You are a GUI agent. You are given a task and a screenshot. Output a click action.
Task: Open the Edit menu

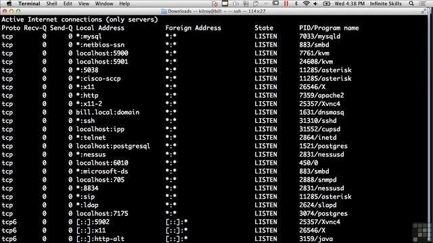click(68, 3)
